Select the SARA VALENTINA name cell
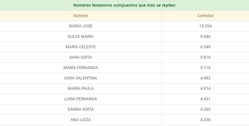The height and width of the screenshot is (126, 249). (80, 78)
